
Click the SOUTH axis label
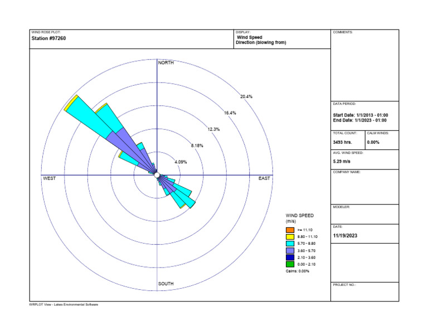[x=166, y=284]
